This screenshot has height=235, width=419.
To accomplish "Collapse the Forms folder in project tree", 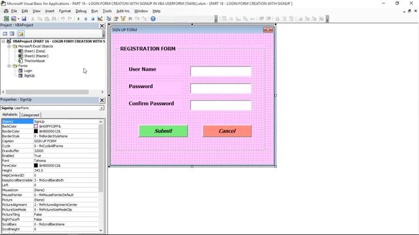I will (x=9, y=66).
